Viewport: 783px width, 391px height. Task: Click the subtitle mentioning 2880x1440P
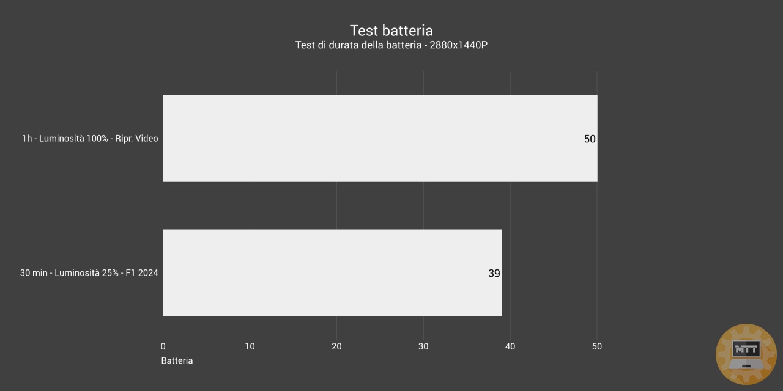tap(391, 45)
